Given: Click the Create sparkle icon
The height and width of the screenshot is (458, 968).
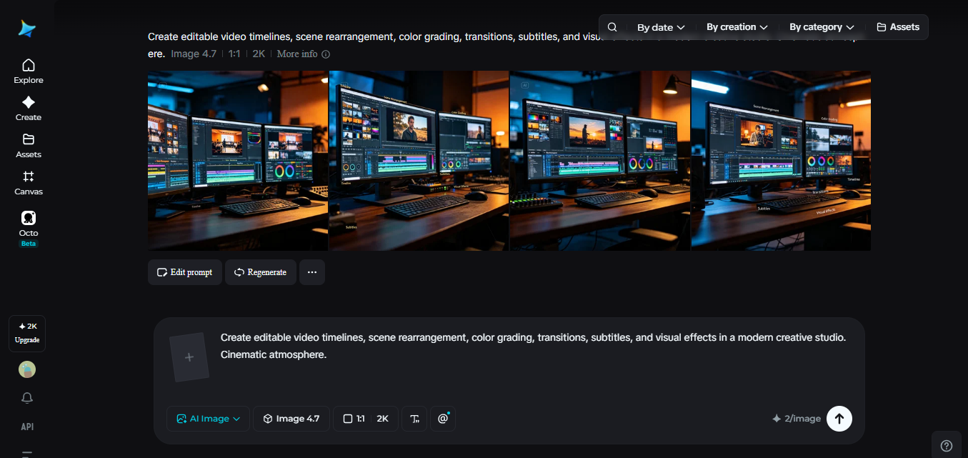Looking at the screenshot, I should (x=29, y=102).
